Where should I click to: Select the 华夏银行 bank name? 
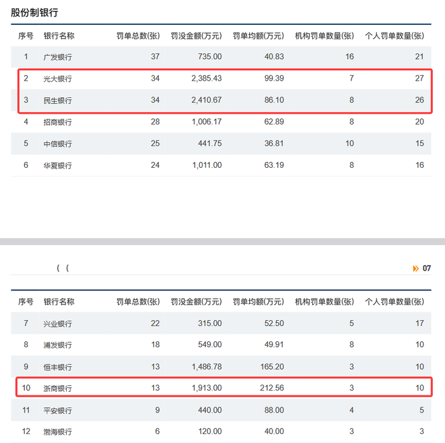pyautogui.click(x=58, y=165)
